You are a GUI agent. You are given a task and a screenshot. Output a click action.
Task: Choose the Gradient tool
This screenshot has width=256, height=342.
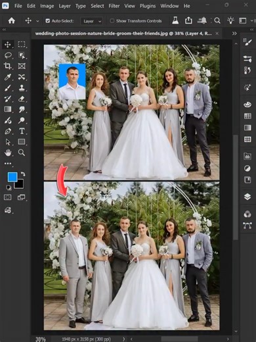click(8, 109)
